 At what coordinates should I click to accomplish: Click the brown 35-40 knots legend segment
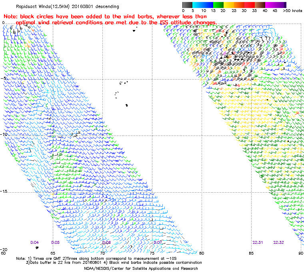260,5
